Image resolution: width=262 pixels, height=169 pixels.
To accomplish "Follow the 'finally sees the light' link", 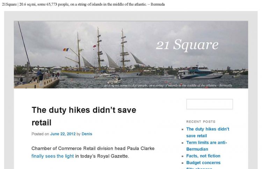I will coord(53,156).
